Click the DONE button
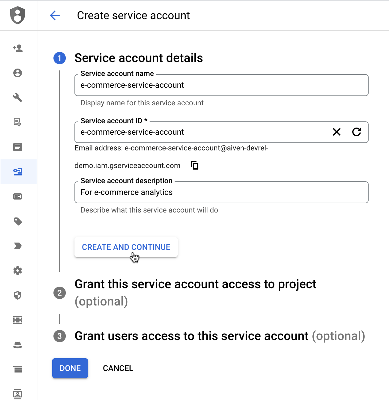This screenshot has width=389, height=400. [x=70, y=368]
